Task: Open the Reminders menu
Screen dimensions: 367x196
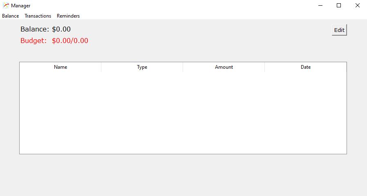Action: 68,16
